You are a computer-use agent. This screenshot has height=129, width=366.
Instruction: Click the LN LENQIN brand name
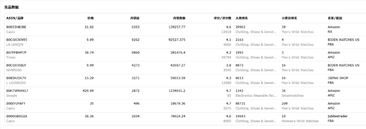point(15,45)
